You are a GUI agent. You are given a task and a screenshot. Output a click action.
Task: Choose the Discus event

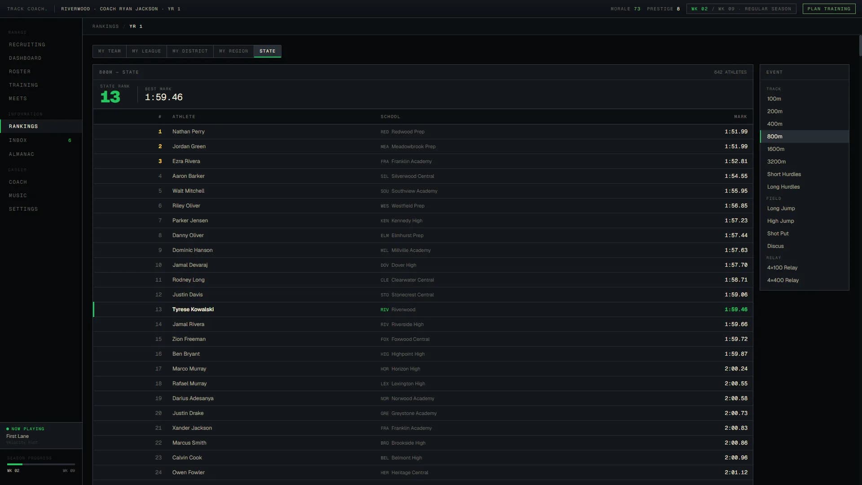pos(804,246)
